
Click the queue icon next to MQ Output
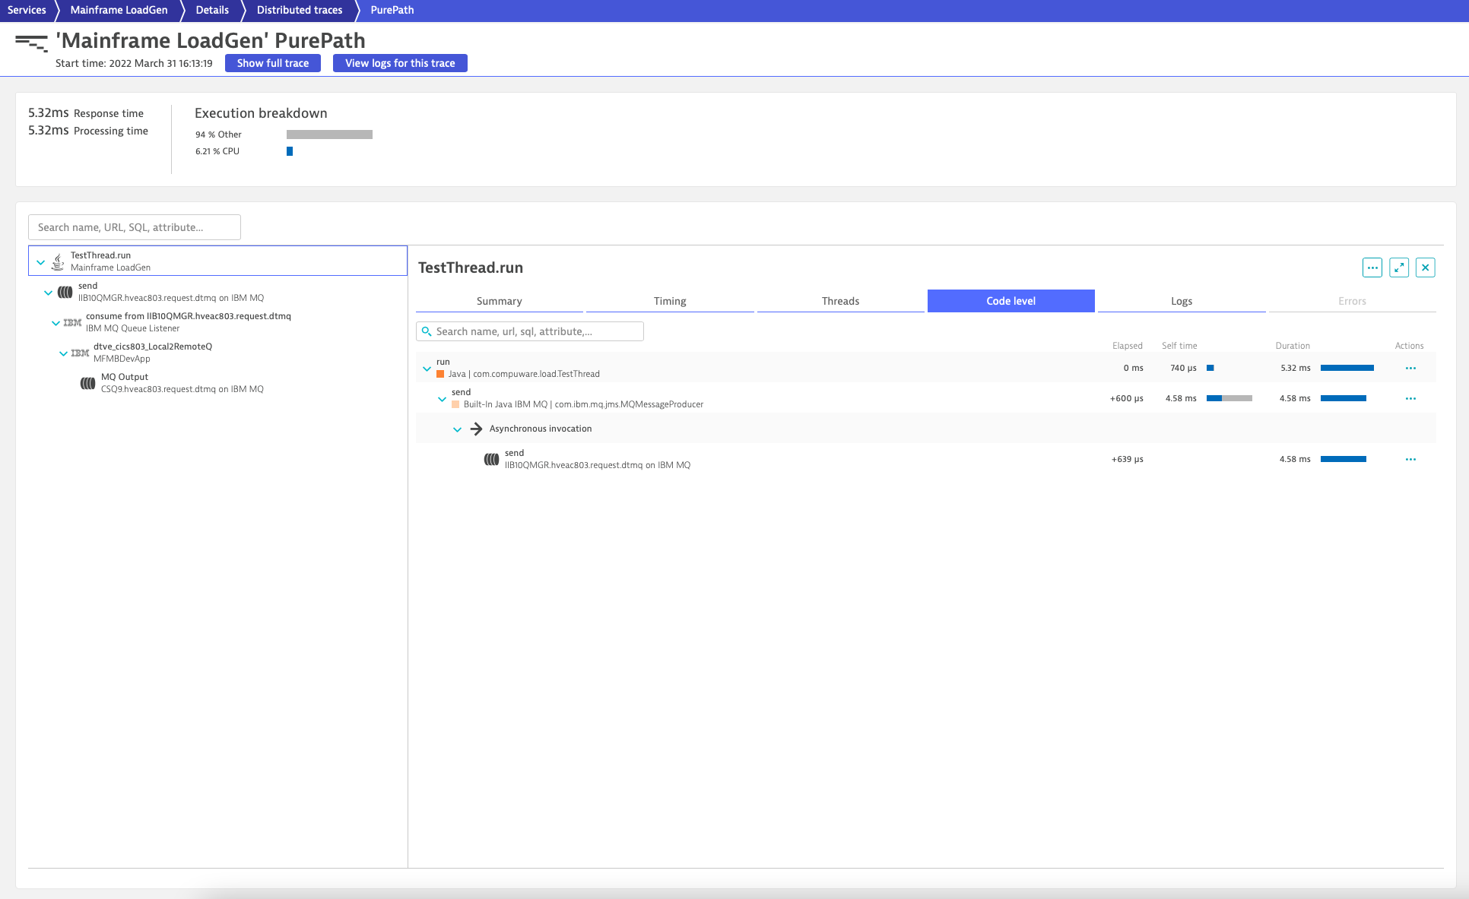click(88, 383)
